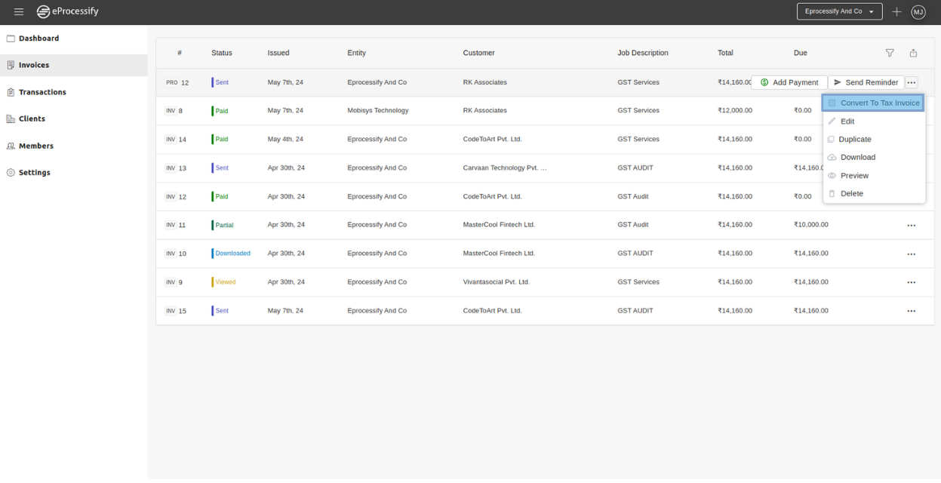Click the export share icon in table header
Viewport: 941px width, 483px height.
(x=913, y=53)
